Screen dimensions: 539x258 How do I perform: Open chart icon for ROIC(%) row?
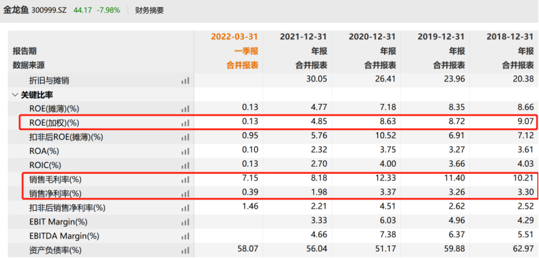[186, 166]
